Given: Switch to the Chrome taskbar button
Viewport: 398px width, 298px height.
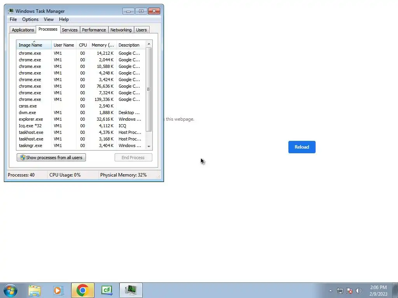Looking at the screenshot, I should click(x=82, y=290).
